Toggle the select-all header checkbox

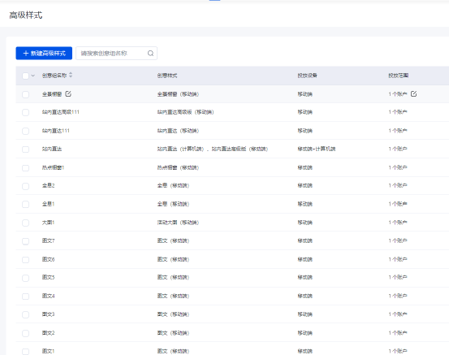pos(25,76)
